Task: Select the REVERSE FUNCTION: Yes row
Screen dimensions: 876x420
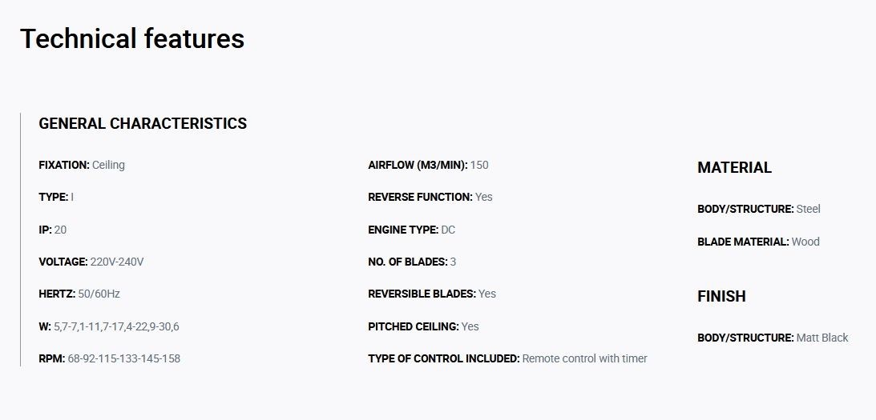Action: coord(430,197)
